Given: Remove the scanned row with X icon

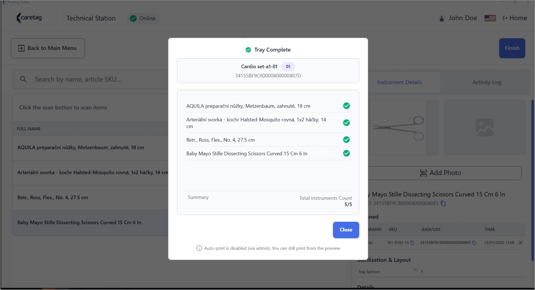Looking at the screenshot, I should click(x=520, y=243).
